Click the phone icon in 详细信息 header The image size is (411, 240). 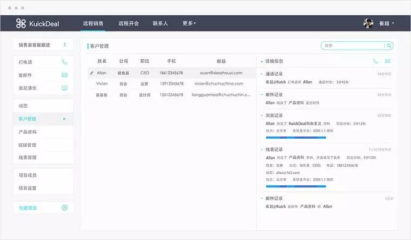coord(375,61)
